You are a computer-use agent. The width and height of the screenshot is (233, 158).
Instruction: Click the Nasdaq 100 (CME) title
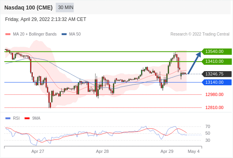pyautogui.click(x=28, y=8)
